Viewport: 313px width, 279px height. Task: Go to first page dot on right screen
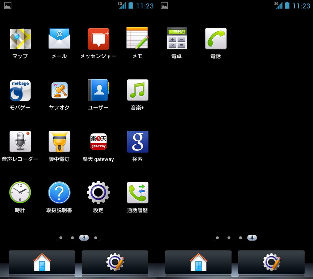[217, 238]
